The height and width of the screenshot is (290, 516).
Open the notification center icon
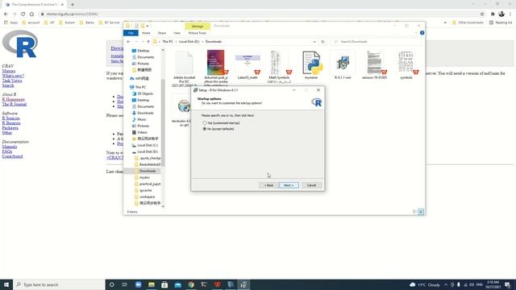[x=508, y=284]
